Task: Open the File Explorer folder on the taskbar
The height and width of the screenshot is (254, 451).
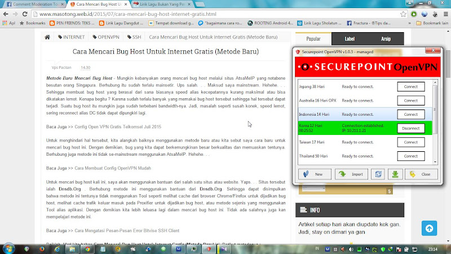Action: pos(72,249)
